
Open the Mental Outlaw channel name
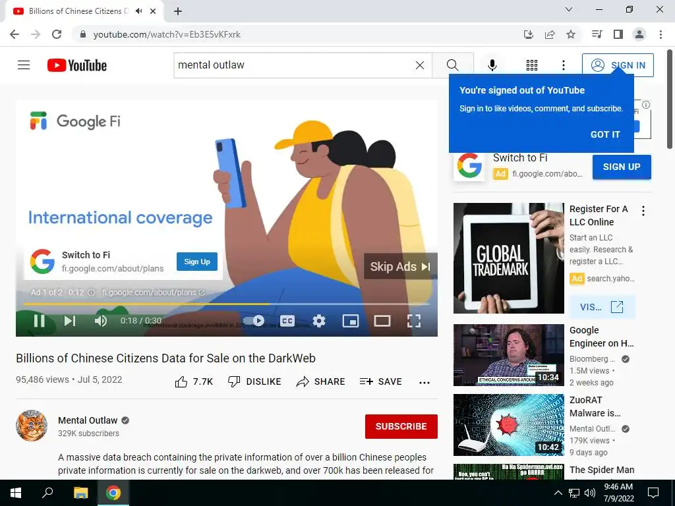coord(88,420)
